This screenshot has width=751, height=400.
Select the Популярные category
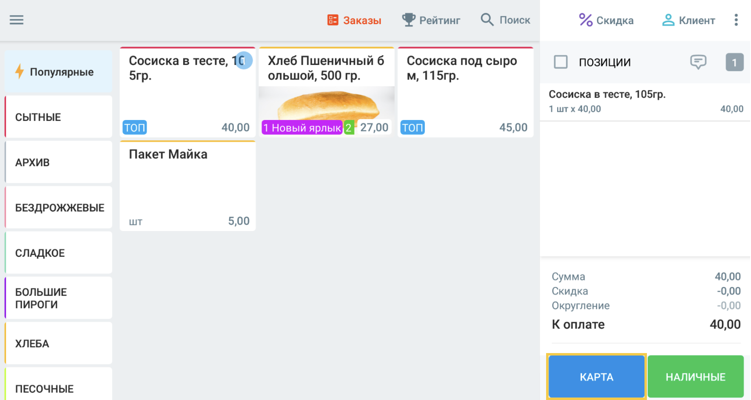(58, 72)
